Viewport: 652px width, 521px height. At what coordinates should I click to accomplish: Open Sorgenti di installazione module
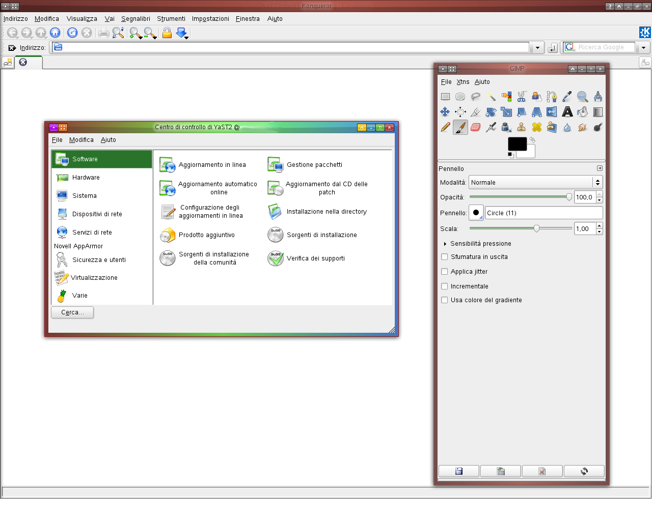[312, 235]
